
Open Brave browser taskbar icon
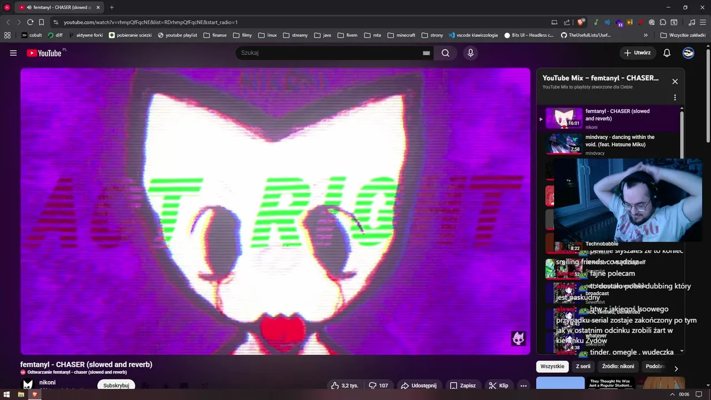[x=34, y=394]
